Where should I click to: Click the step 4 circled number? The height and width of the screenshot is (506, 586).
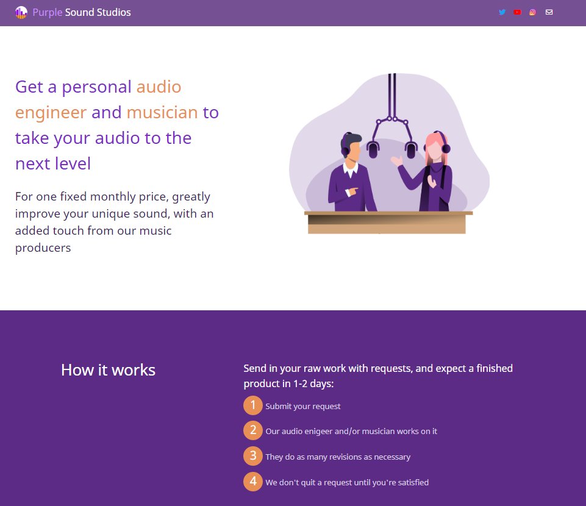point(253,482)
